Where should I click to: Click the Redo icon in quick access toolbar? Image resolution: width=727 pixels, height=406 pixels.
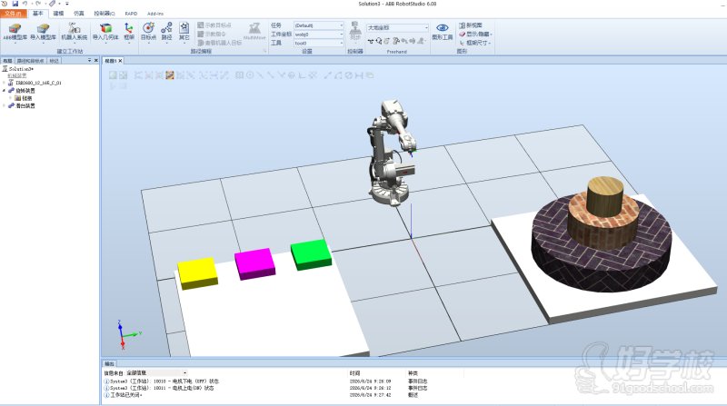click(x=38, y=4)
